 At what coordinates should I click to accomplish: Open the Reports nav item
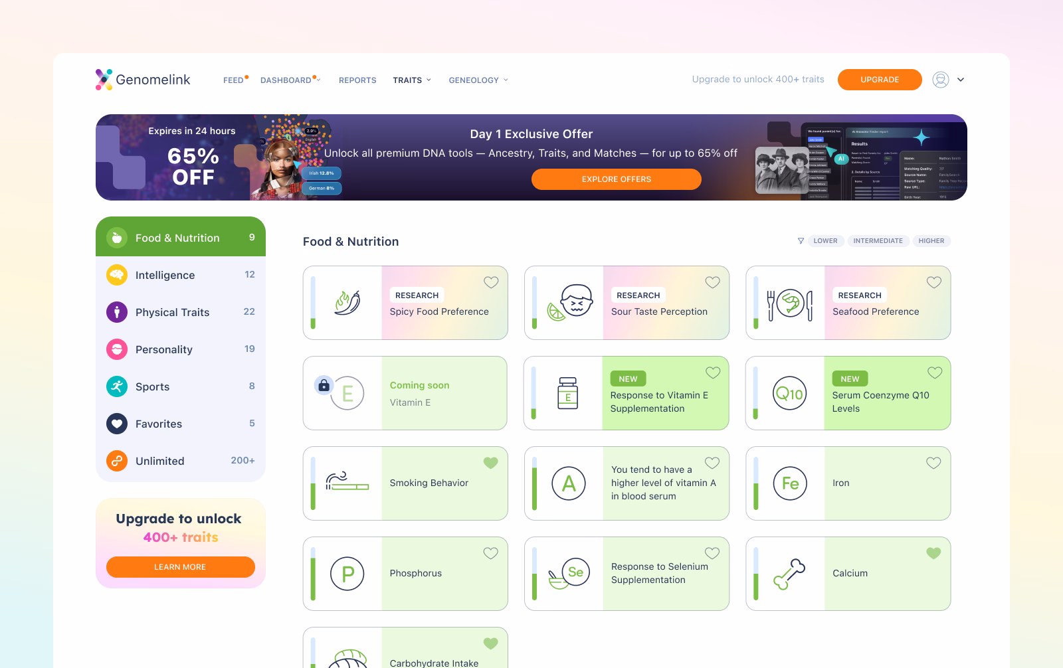pyautogui.click(x=357, y=80)
